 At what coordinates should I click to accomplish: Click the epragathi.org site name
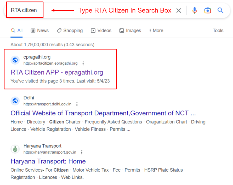click(x=37, y=57)
